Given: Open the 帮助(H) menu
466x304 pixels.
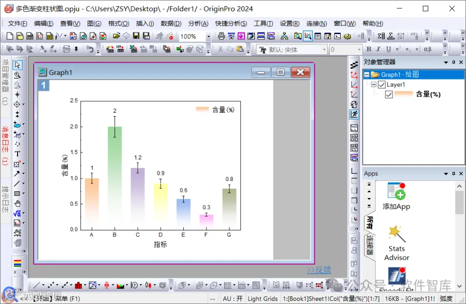Looking at the screenshot, I should click(373, 23).
